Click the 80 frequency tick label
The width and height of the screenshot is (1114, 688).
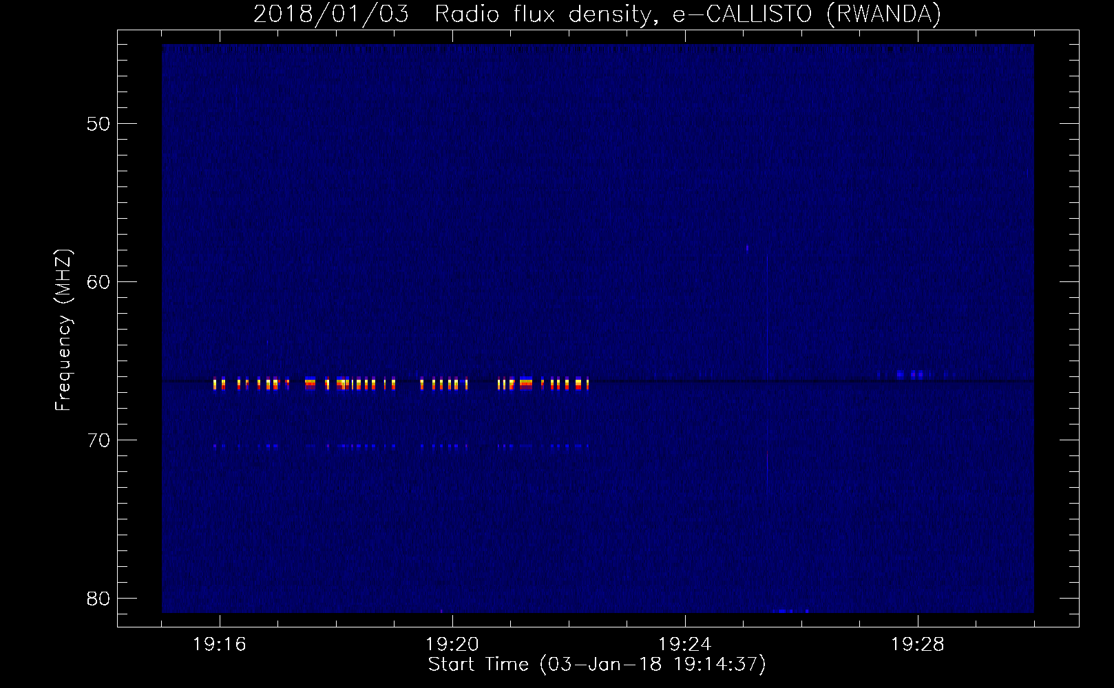[x=98, y=599]
